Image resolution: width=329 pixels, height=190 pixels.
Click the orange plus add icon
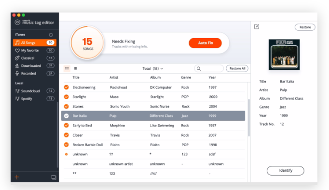pos(17,177)
